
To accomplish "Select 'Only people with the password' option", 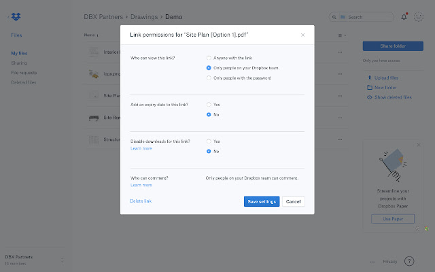I will tap(209, 78).
